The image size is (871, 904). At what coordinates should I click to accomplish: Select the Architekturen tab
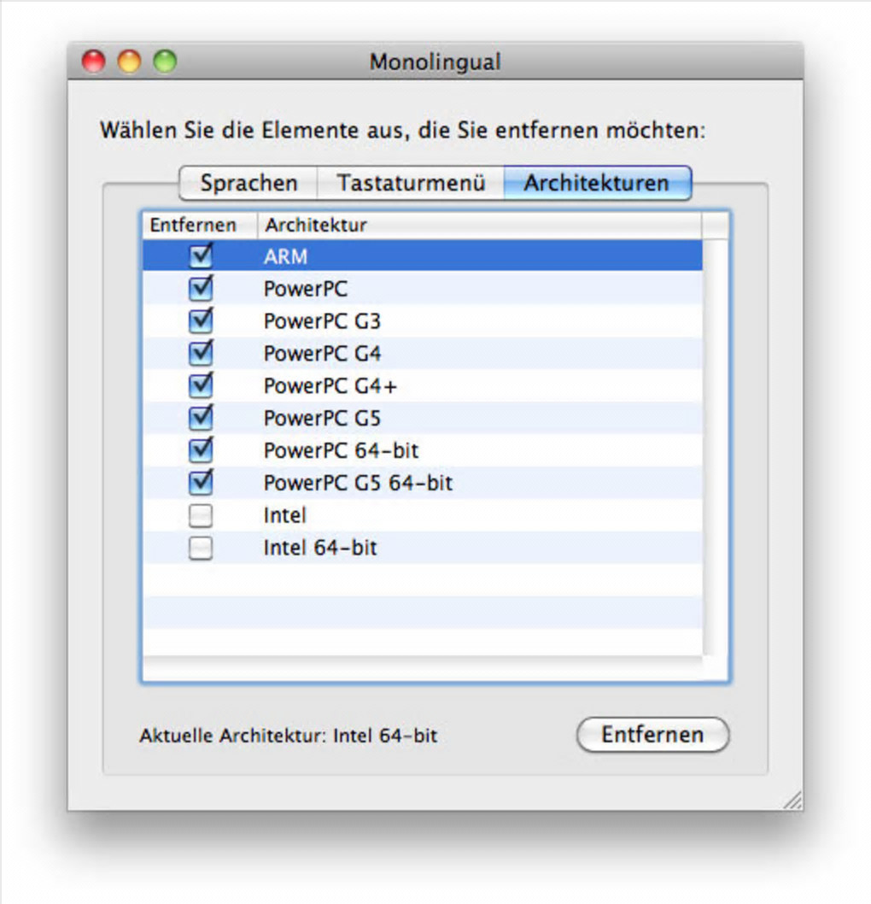pos(596,184)
